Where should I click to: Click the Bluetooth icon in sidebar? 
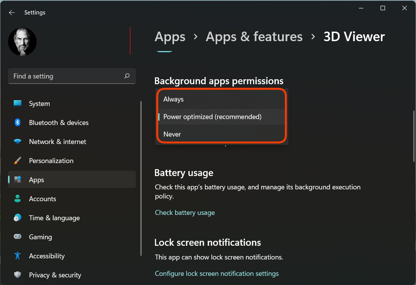pos(18,122)
